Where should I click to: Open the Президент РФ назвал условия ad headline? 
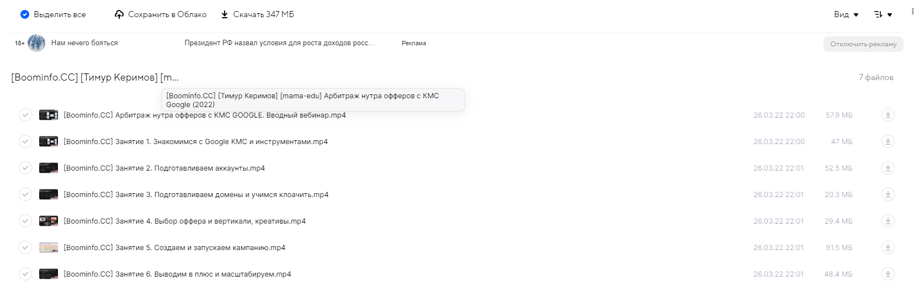tap(279, 43)
